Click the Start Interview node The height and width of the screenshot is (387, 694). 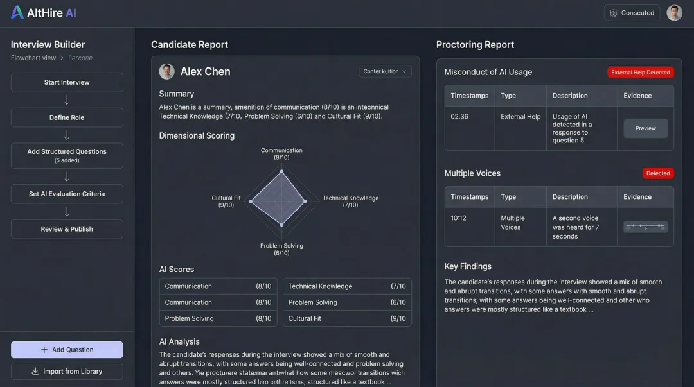click(x=67, y=82)
